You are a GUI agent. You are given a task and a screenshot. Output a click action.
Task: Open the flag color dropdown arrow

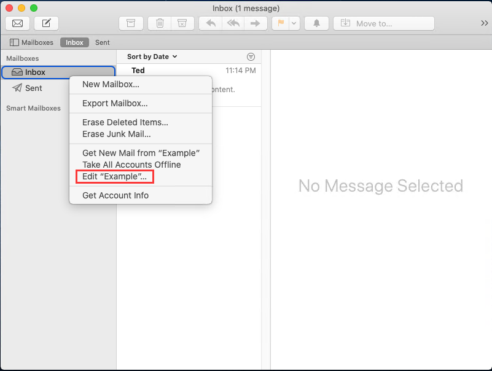[x=294, y=23]
